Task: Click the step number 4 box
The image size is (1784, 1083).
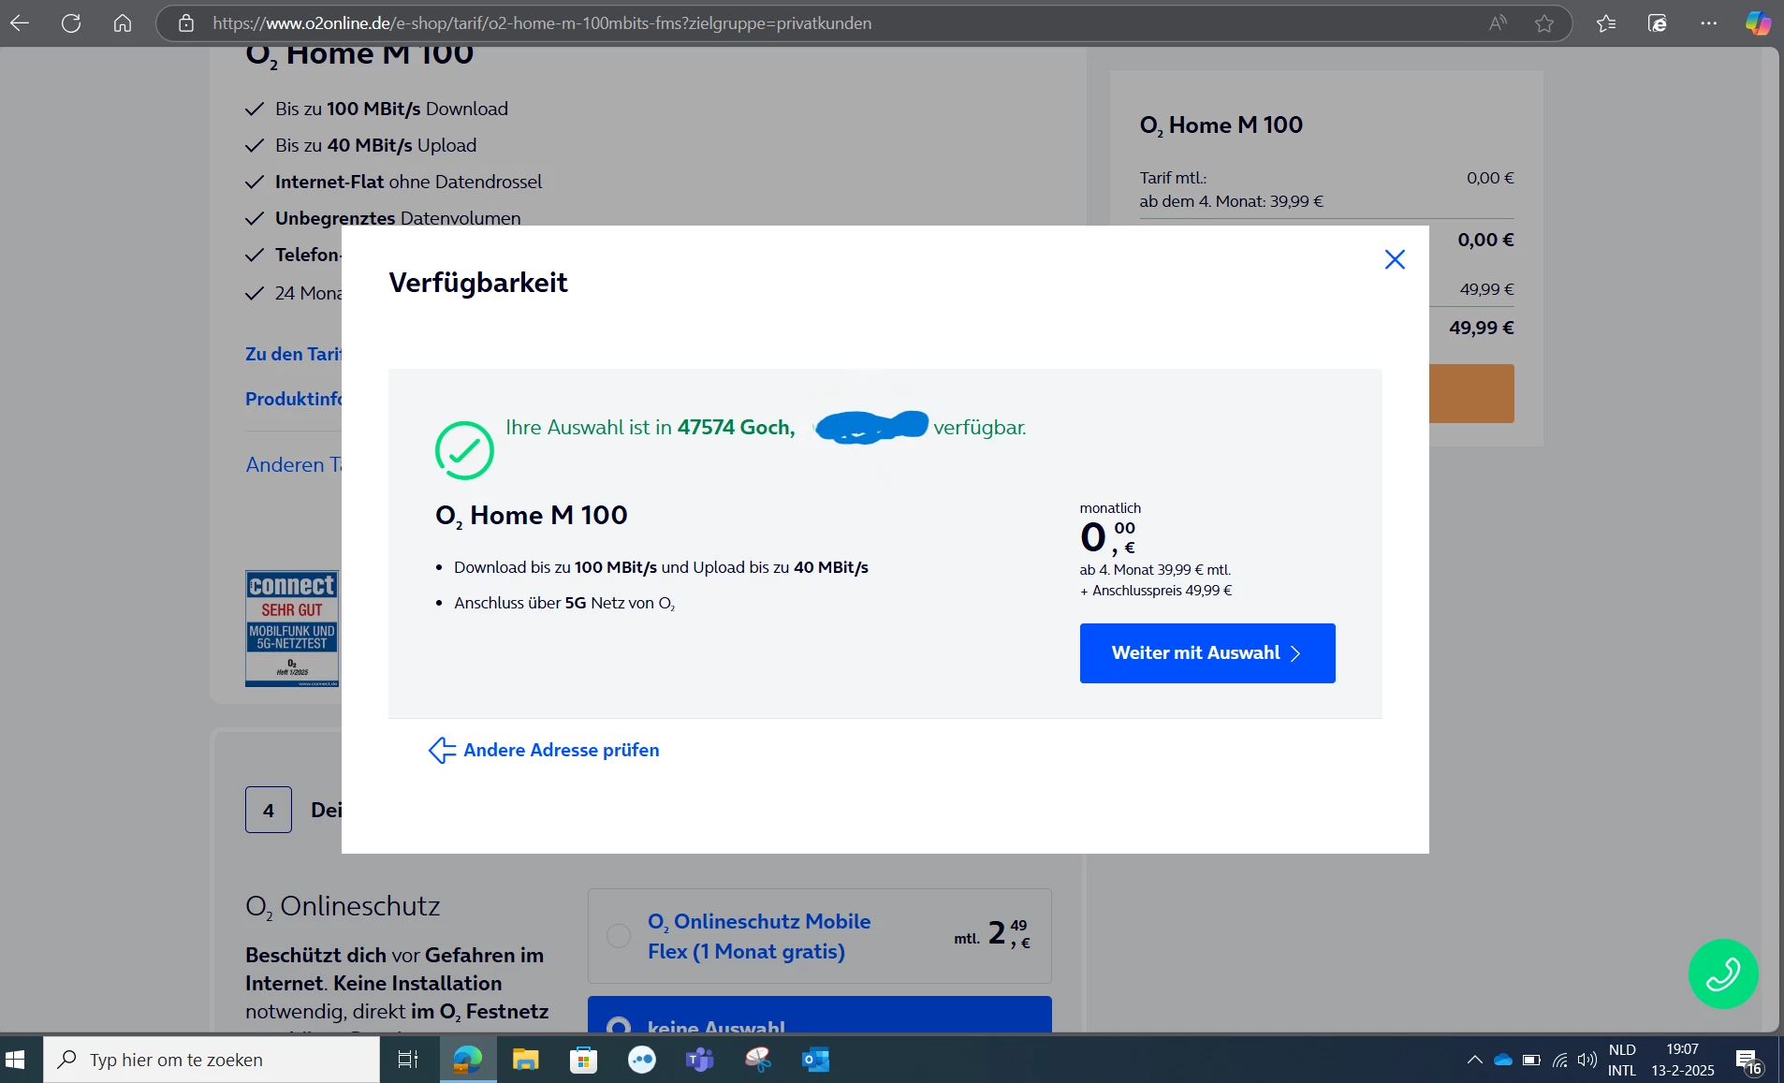Action: pos(269,810)
